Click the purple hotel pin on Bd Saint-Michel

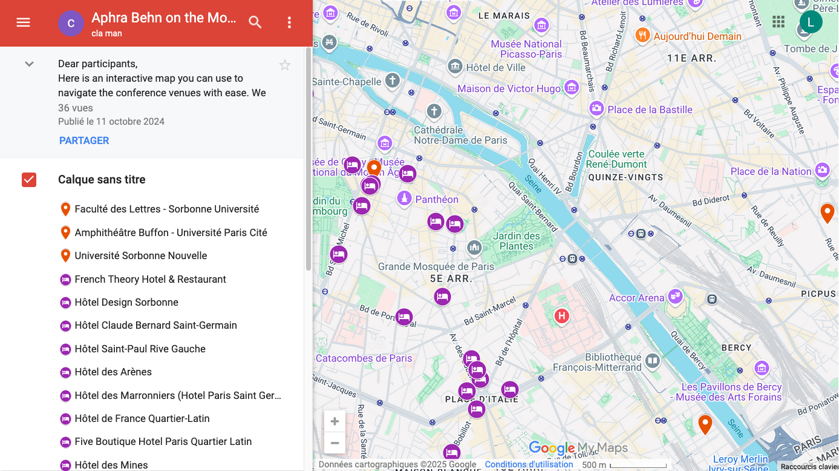[339, 254]
